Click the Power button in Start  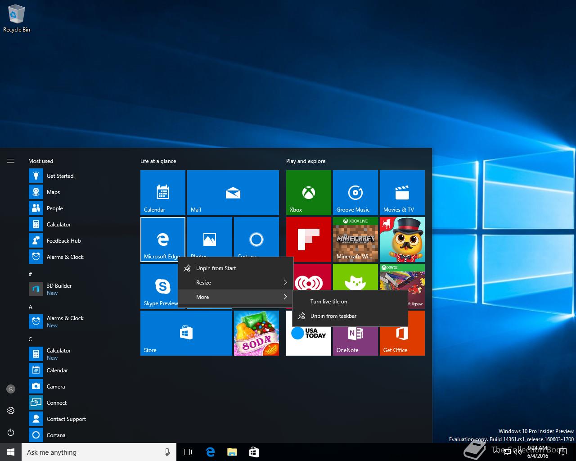tap(11, 432)
